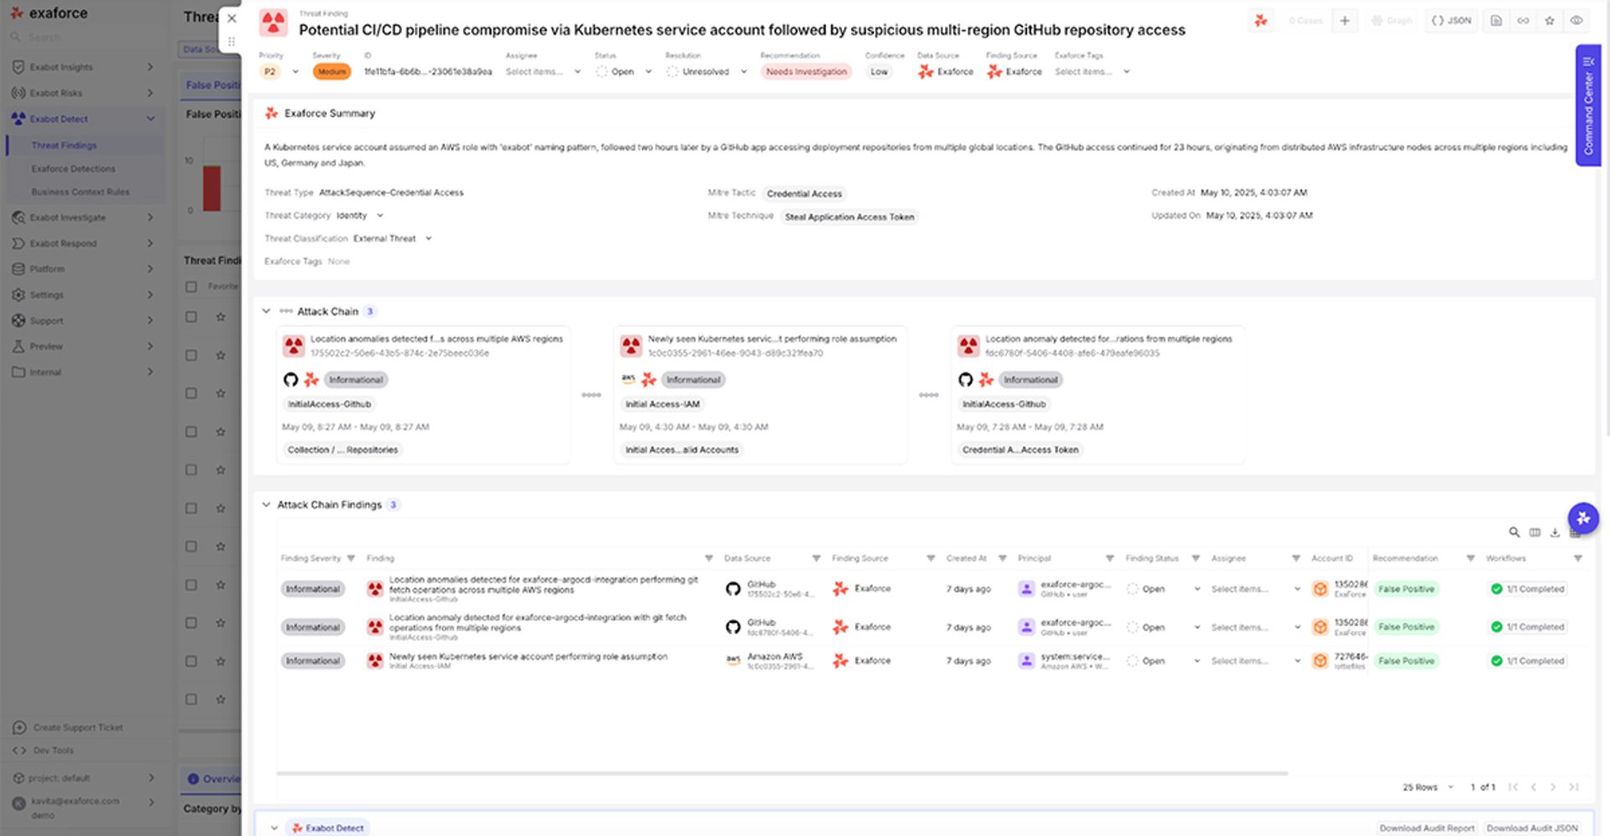
Task: Go to the last page of findings
Action: click(1574, 787)
